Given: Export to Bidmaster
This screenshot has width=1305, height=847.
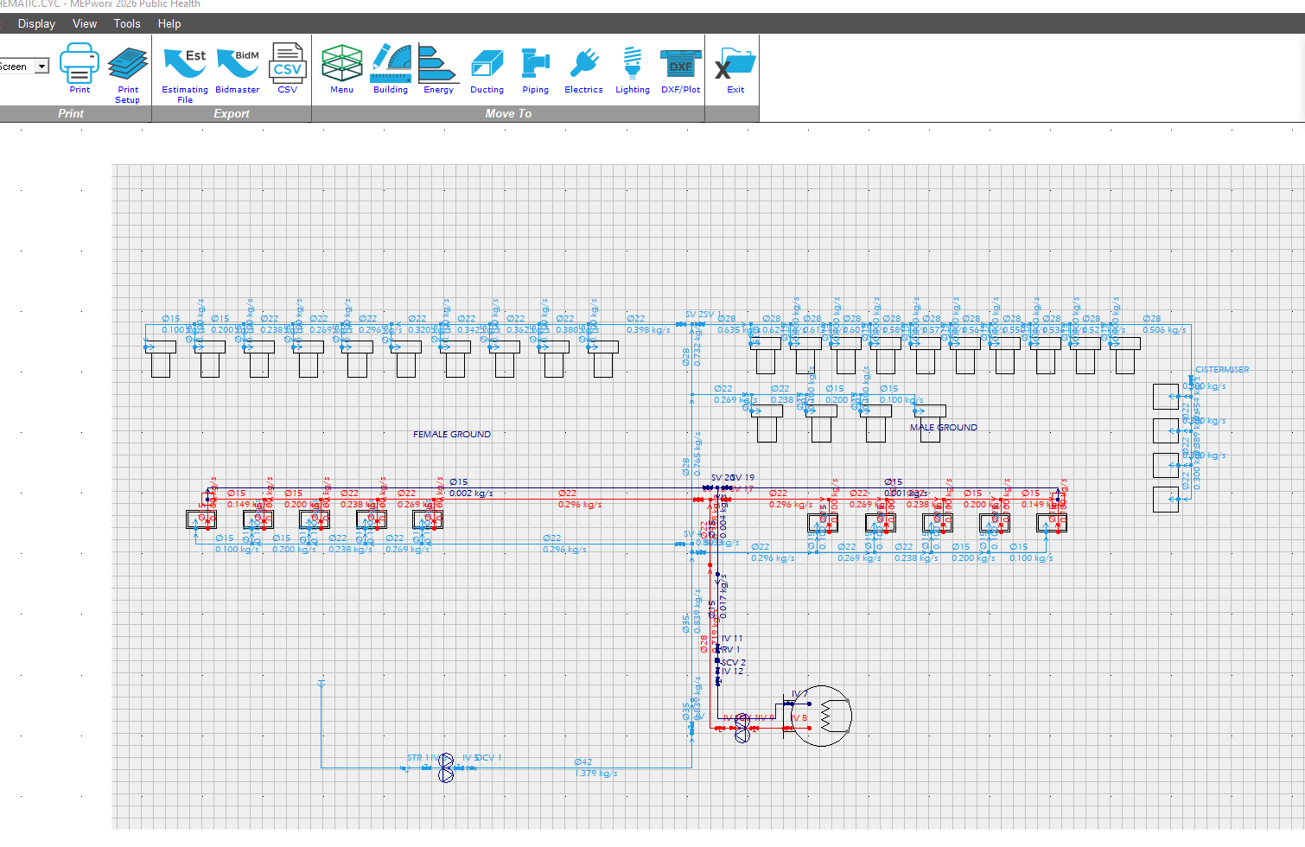Looking at the screenshot, I should (x=238, y=68).
